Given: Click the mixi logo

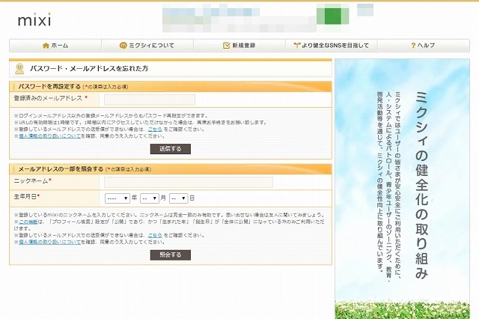Looking at the screenshot, I should click(34, 19).
